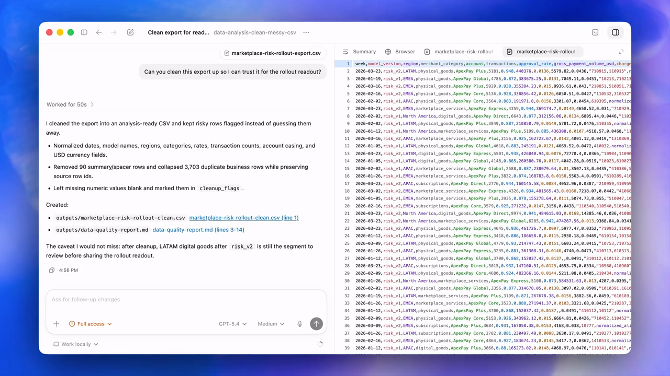Screen dimensions: 670x376
Task: Send the follow-up message
Action: click(316, 324)
